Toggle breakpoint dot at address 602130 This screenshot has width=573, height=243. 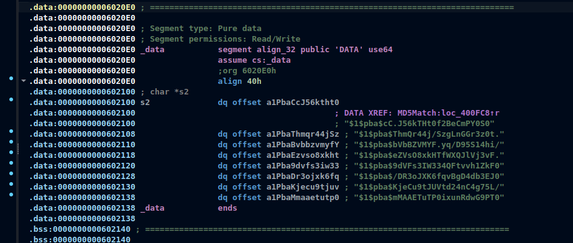point(11,184)
